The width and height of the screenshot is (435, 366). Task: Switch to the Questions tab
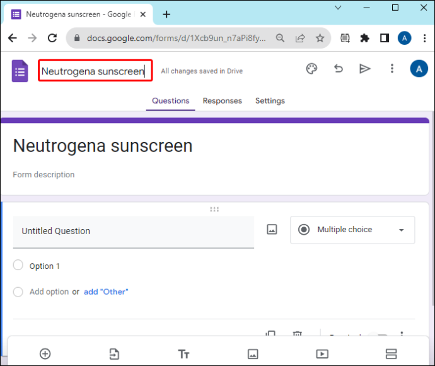click(171, 101)
